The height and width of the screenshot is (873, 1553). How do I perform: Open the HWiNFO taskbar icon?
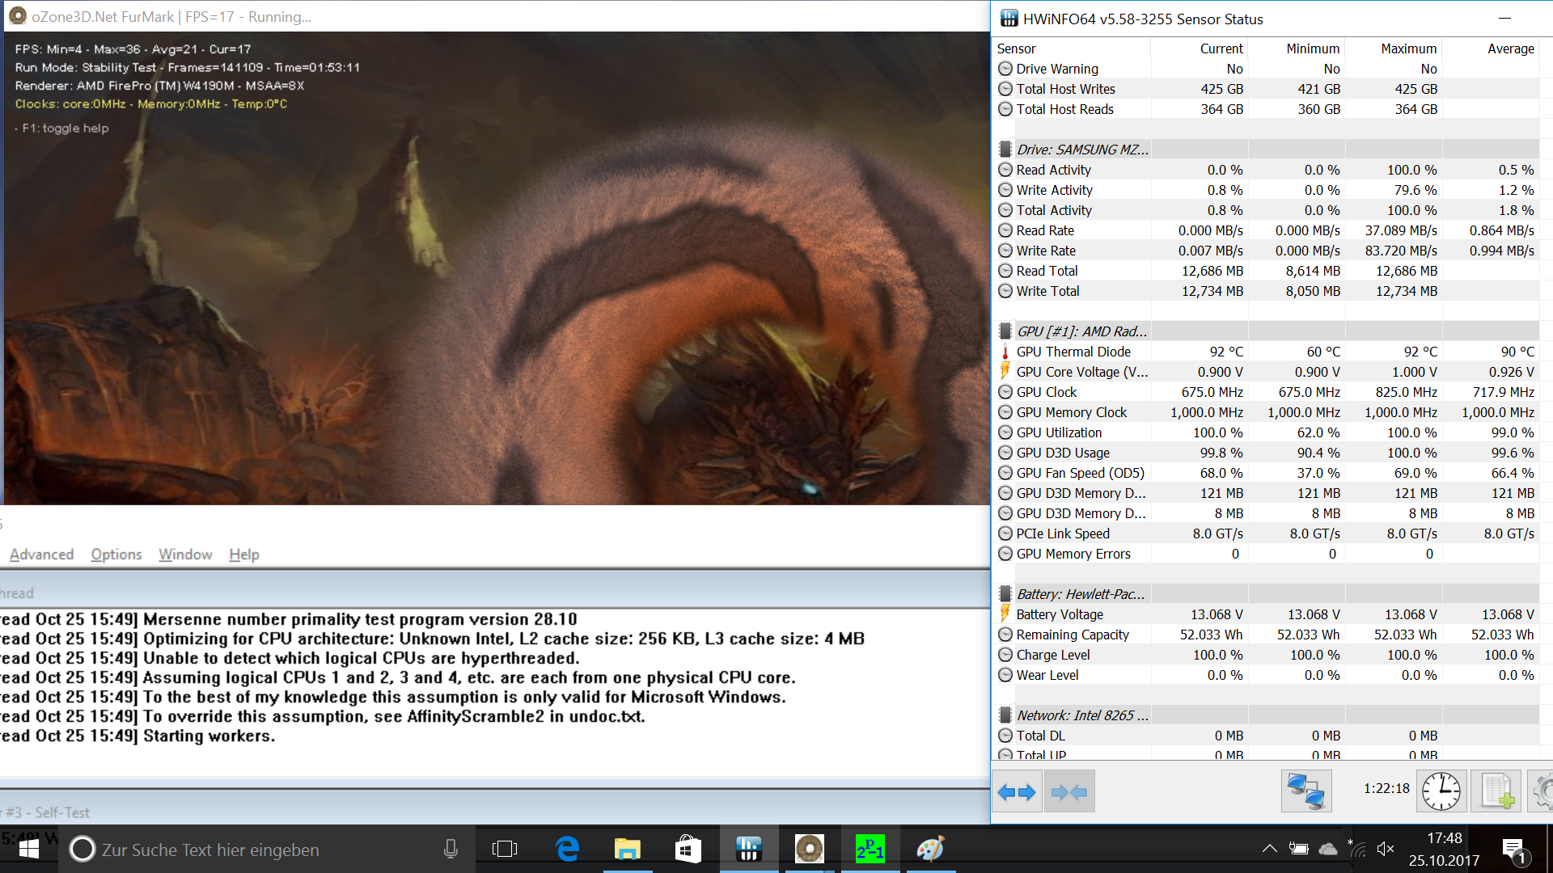748,849
